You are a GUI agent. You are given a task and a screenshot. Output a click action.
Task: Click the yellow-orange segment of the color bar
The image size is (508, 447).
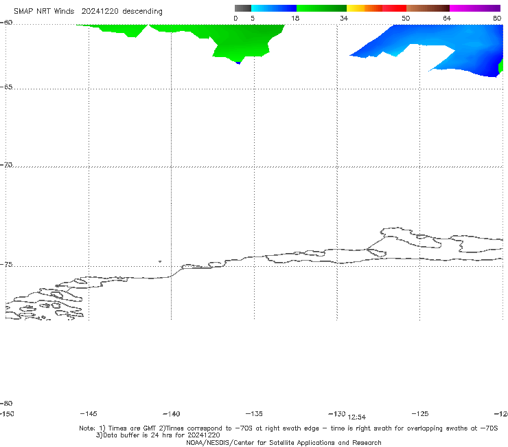(365, 8)
